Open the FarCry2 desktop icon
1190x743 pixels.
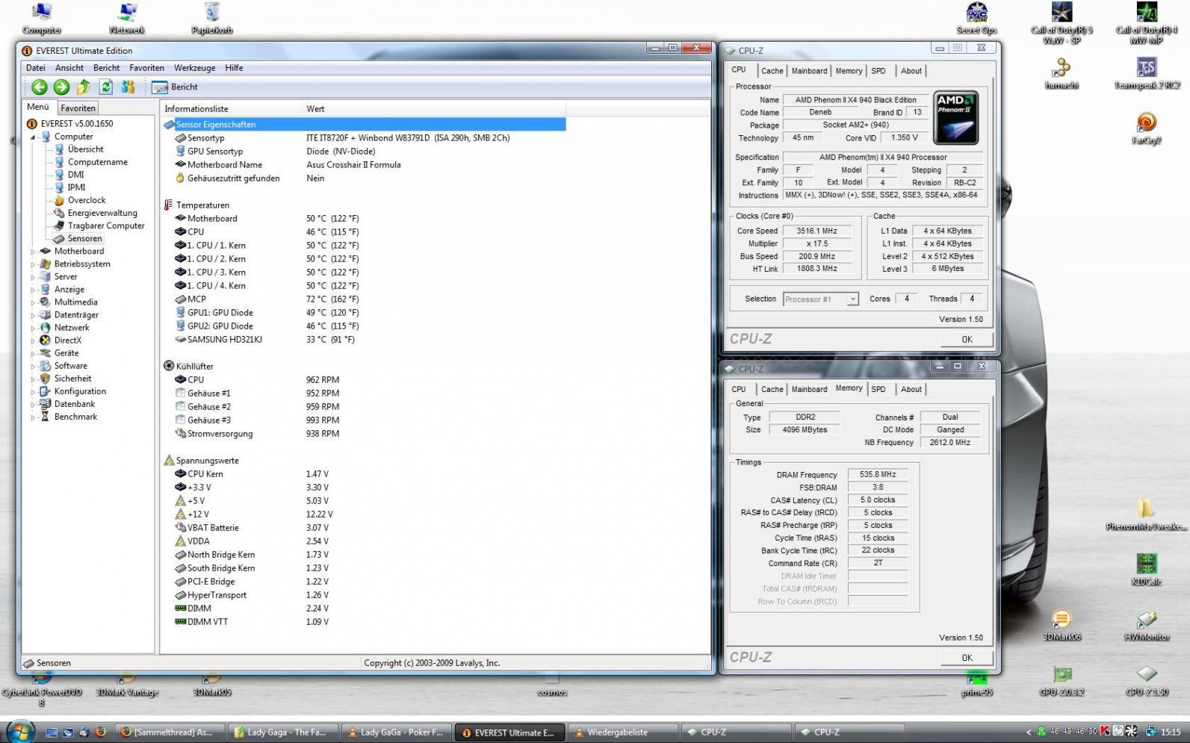1147,128
